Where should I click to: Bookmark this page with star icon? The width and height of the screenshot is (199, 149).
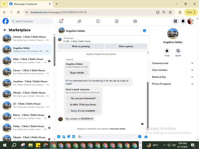point(170,12)
